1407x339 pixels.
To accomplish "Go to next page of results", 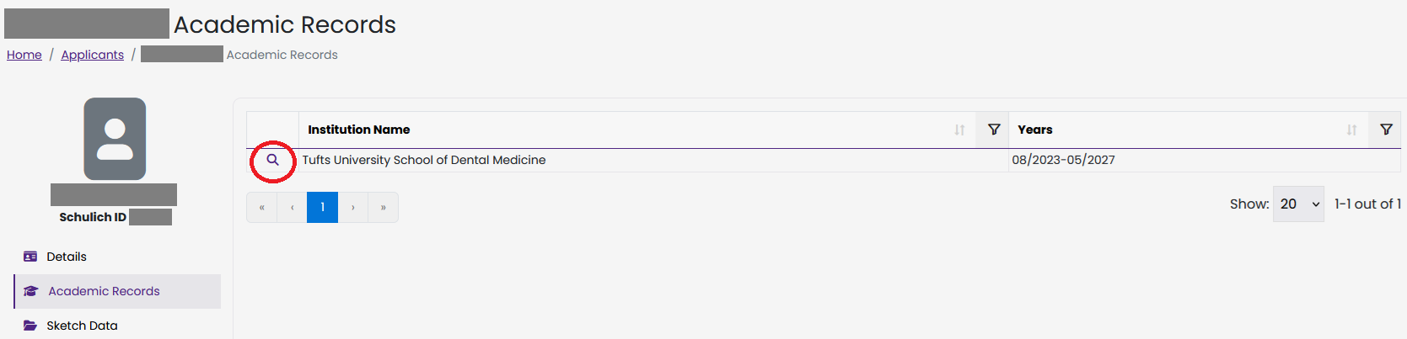I will click(x=353, y=207).
